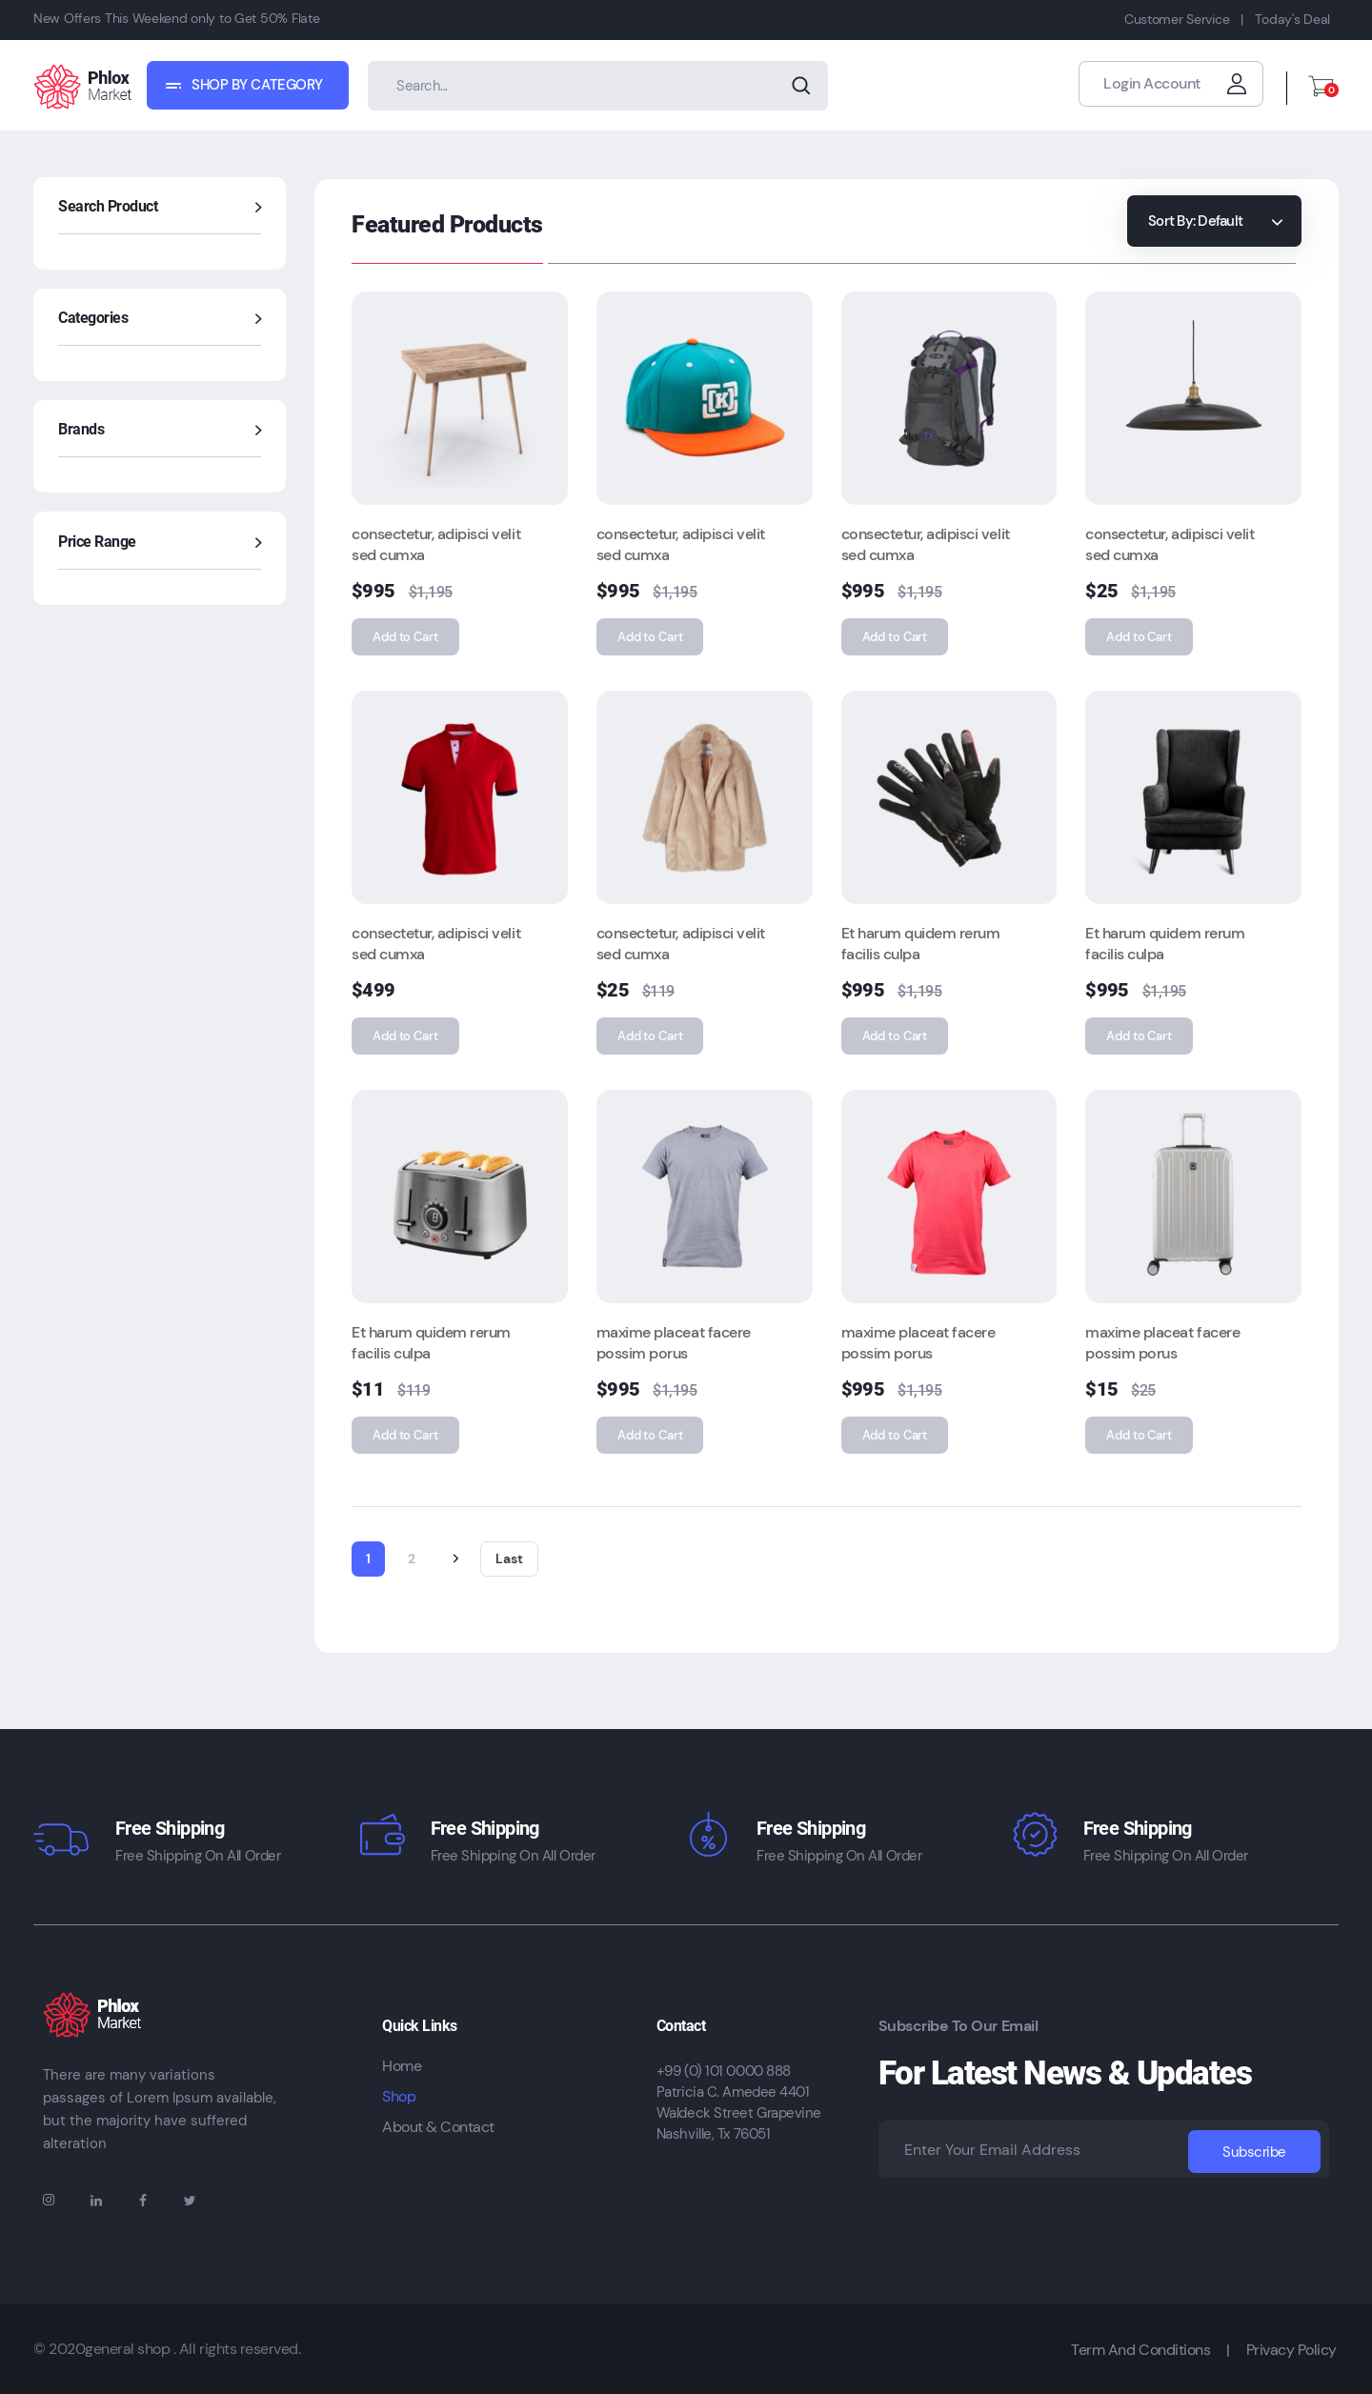Open the Shop By Category menu
1372x2394 pixels.
247,85
